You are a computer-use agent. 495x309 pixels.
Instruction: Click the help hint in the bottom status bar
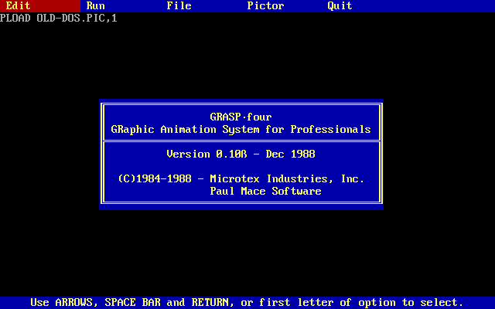click(247, 303)
